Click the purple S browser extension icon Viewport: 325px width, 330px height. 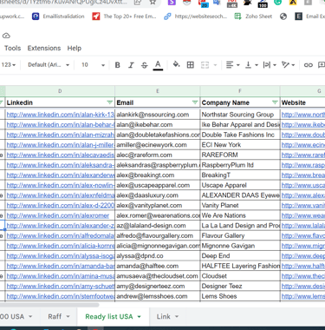172,3
